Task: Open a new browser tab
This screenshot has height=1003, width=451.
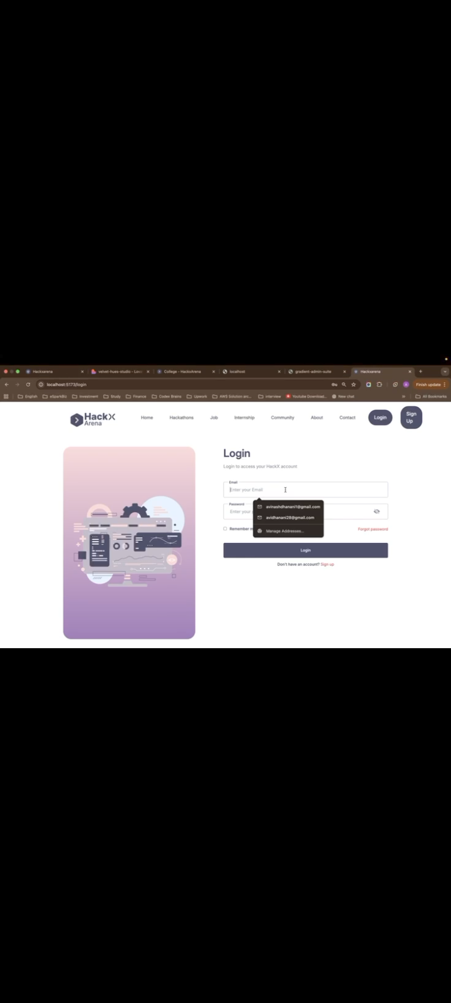Action: [420, 371]
